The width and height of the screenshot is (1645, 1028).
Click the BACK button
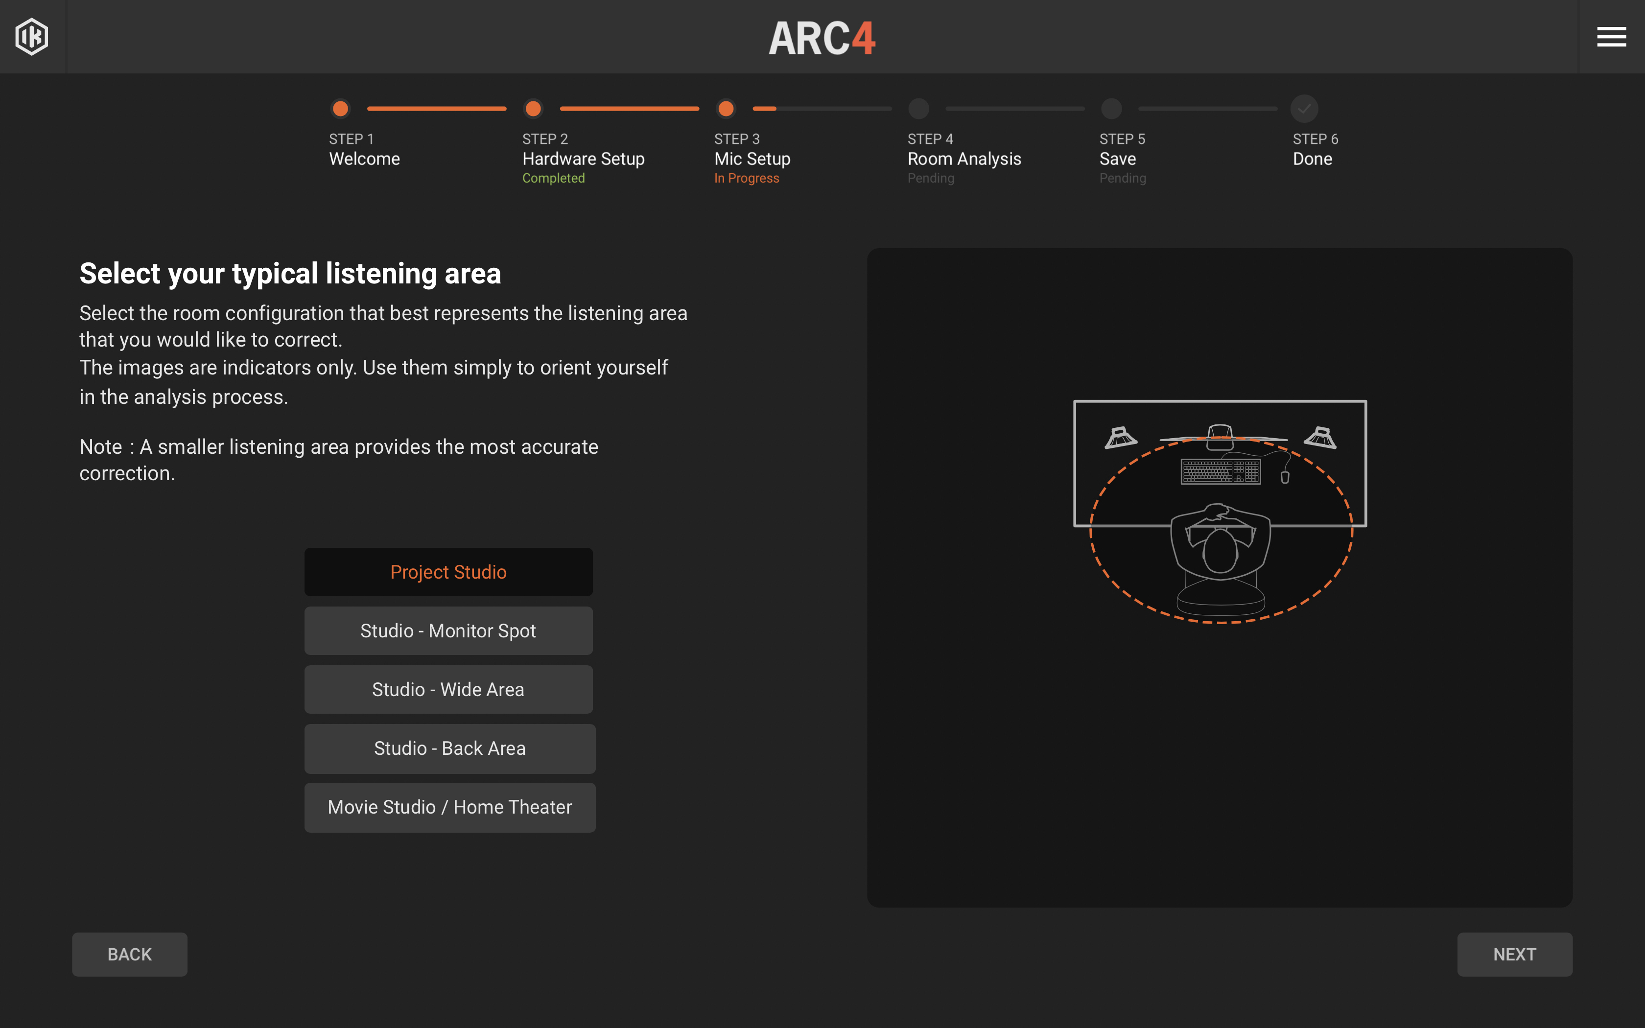pyautogui.click(x=130, y=955)
